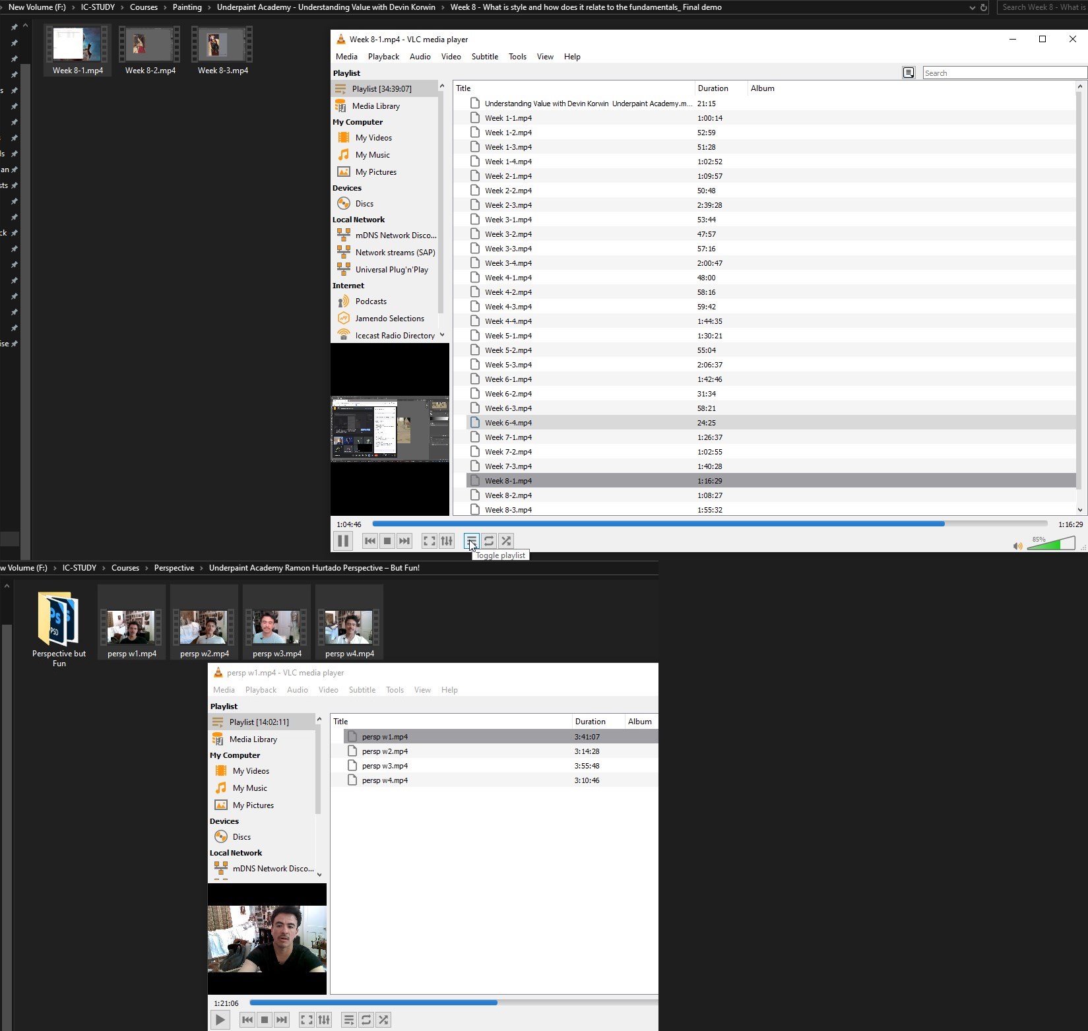
Task: Go to Perspective folder in lower breadcrumb
Action: coord(174,568)
